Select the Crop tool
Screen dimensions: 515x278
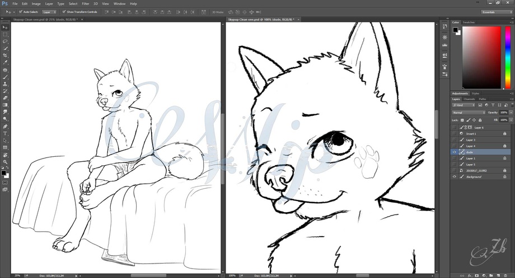tap(5, 55)
